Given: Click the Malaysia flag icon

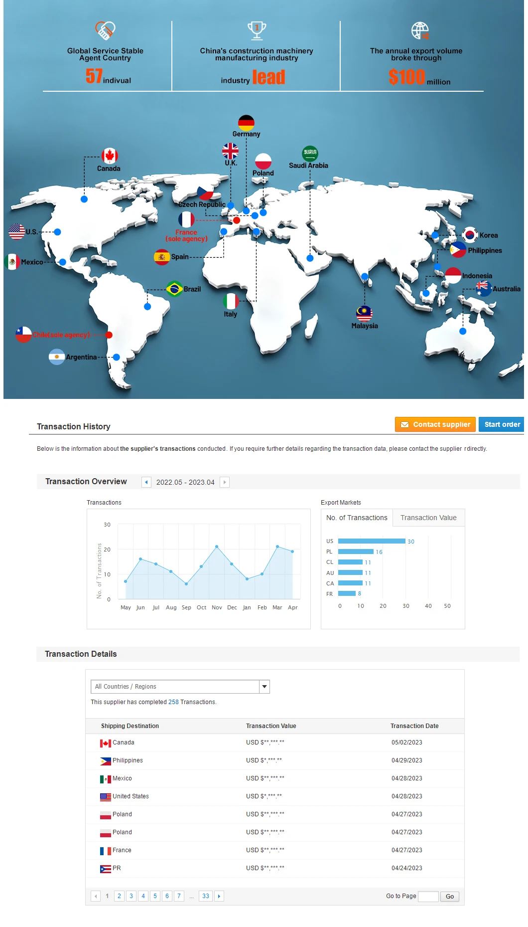Looking at the screenshot, I should click(365, 314).
